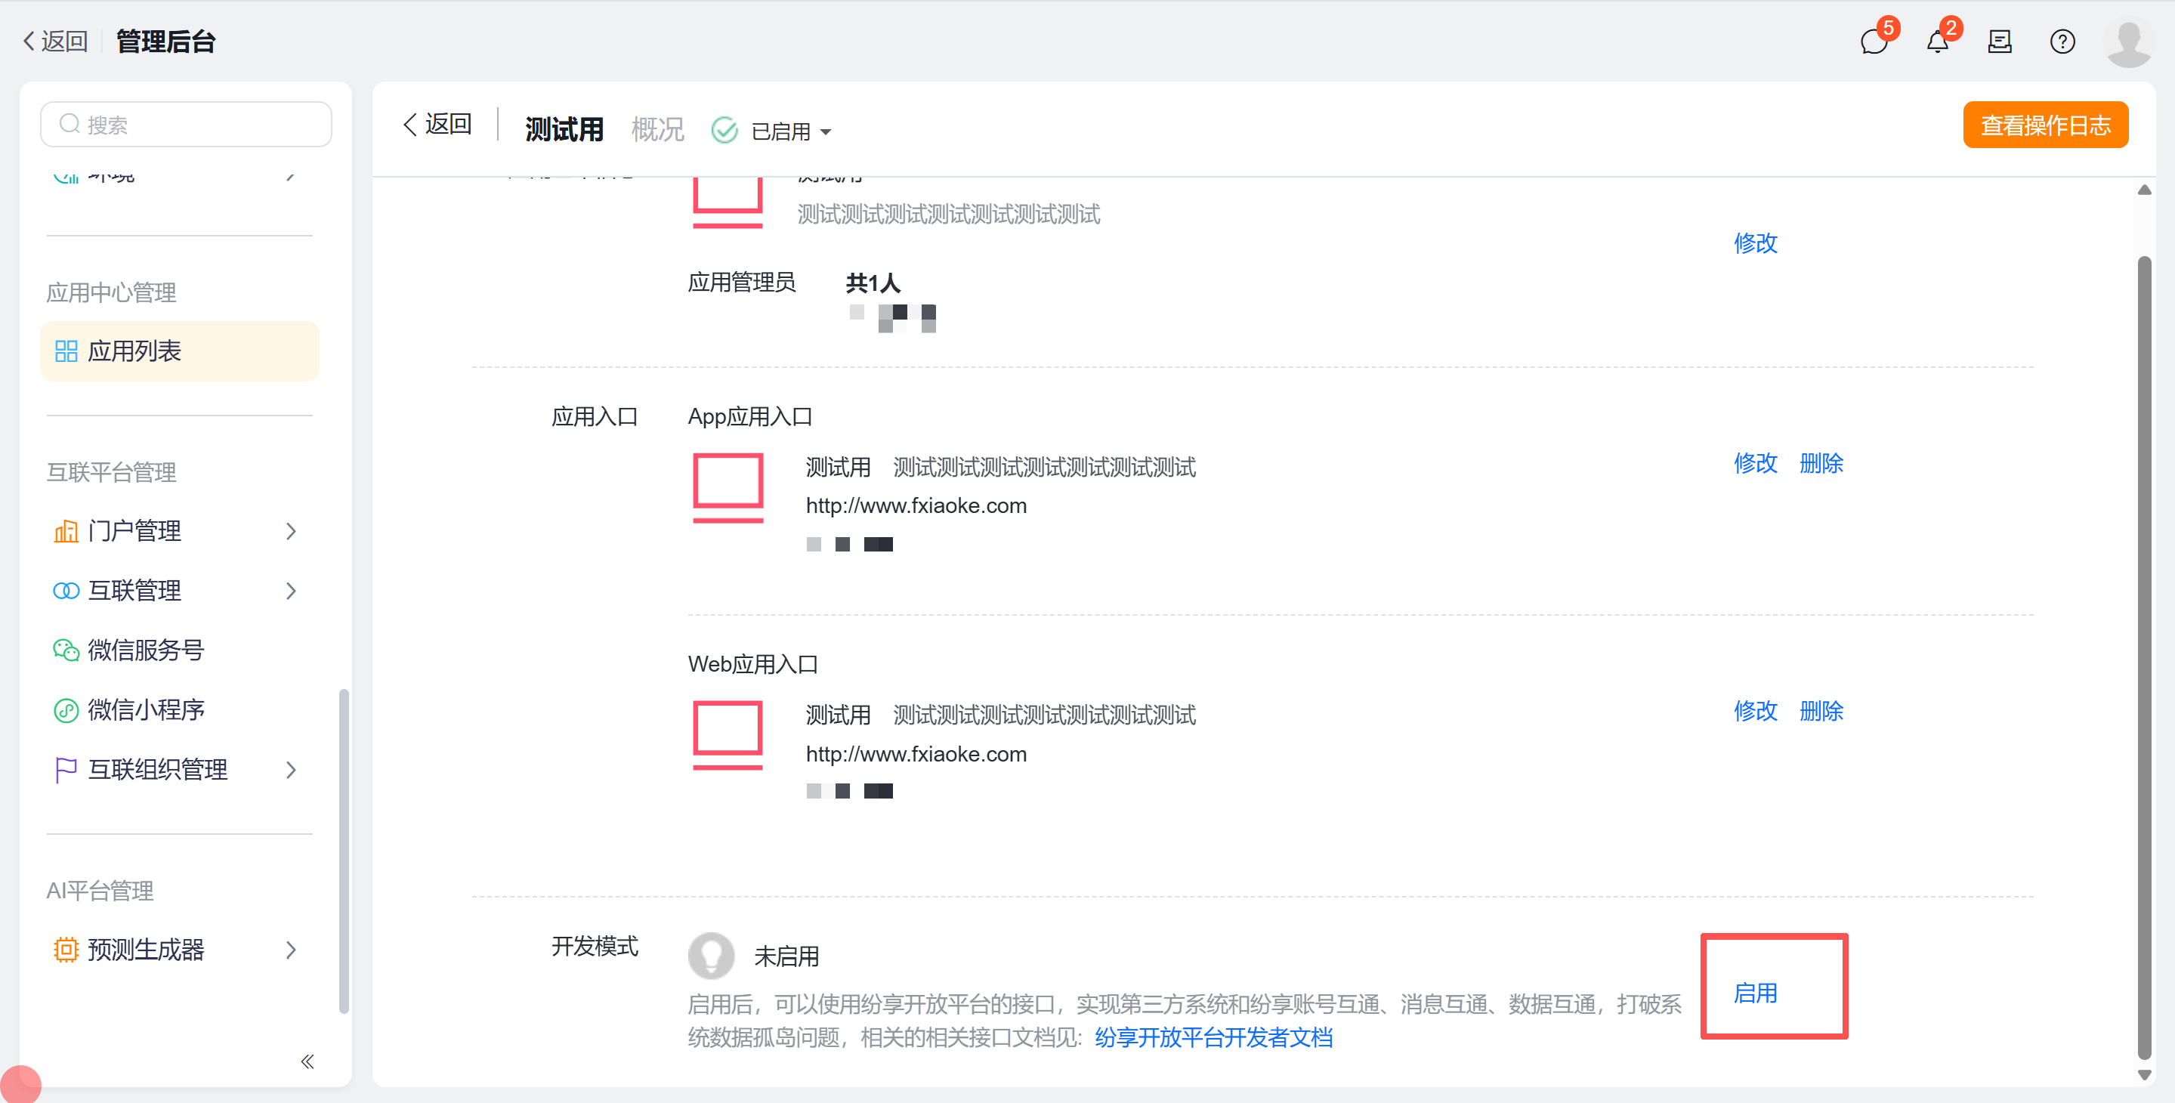
Task: Click the 门户管理 bar chart icon
Action: (66, 530)
